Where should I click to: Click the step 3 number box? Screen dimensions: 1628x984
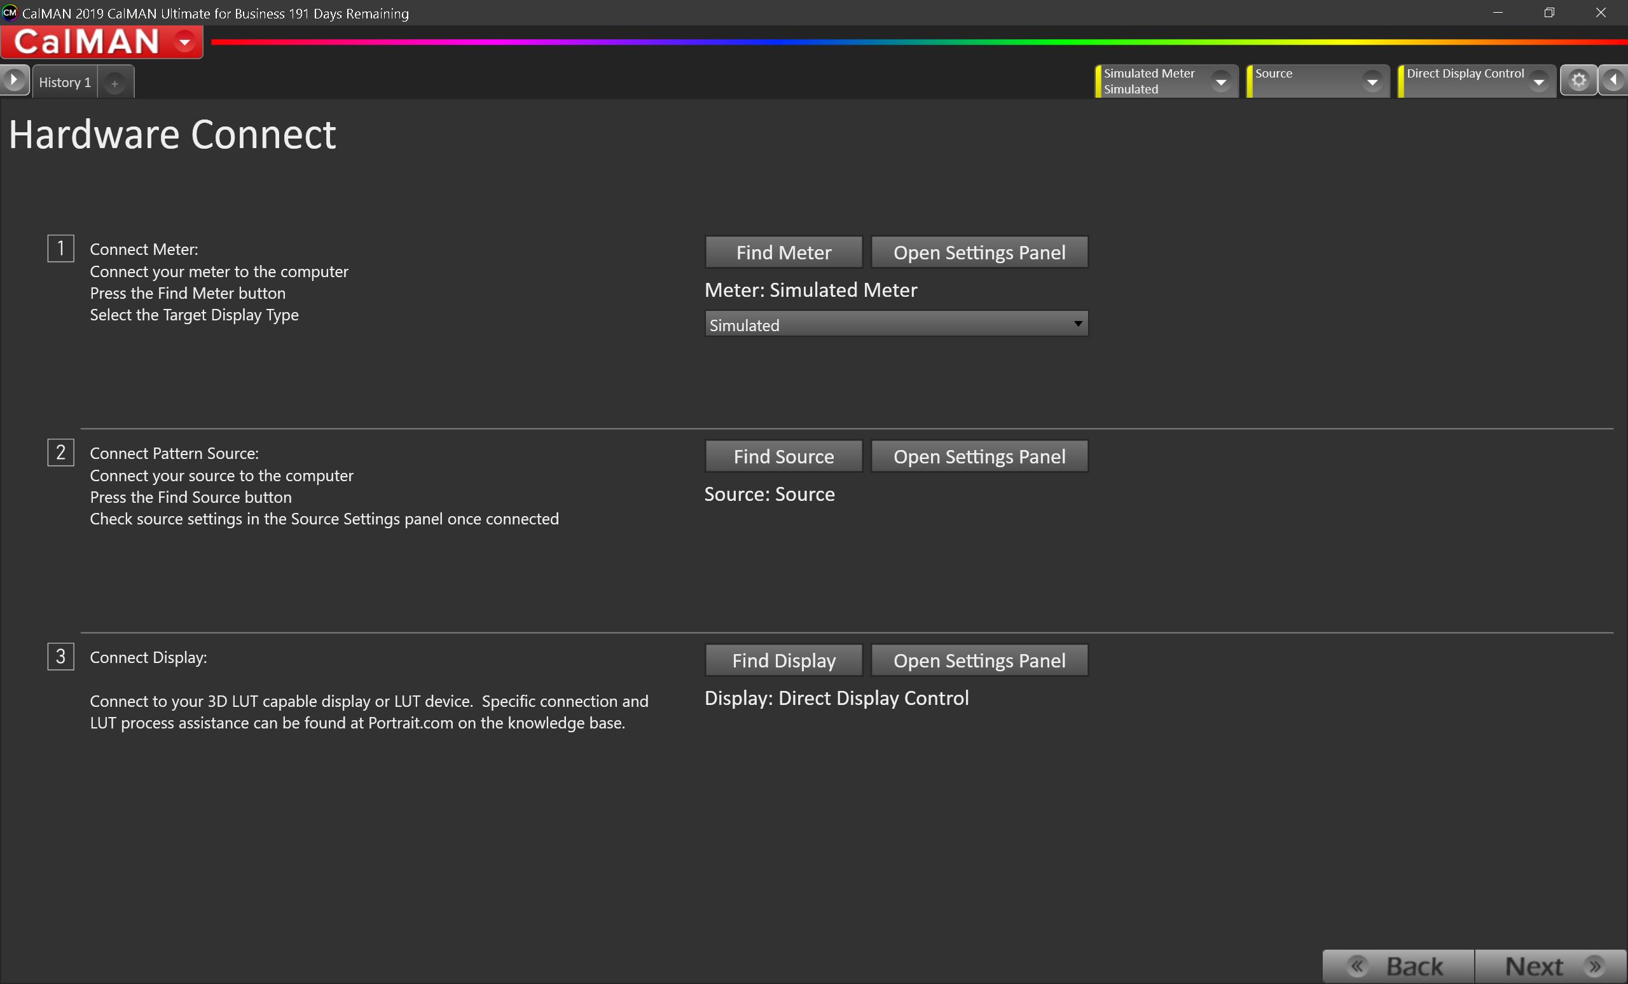pos(61,657)
